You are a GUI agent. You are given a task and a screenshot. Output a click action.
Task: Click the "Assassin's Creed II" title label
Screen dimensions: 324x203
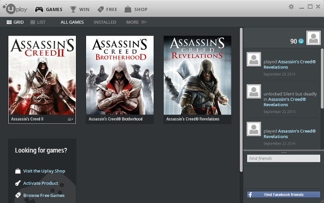point(27,119)
